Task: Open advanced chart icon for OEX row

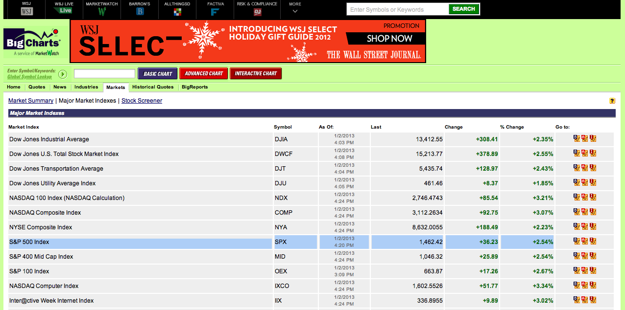Action: (584, 271)
